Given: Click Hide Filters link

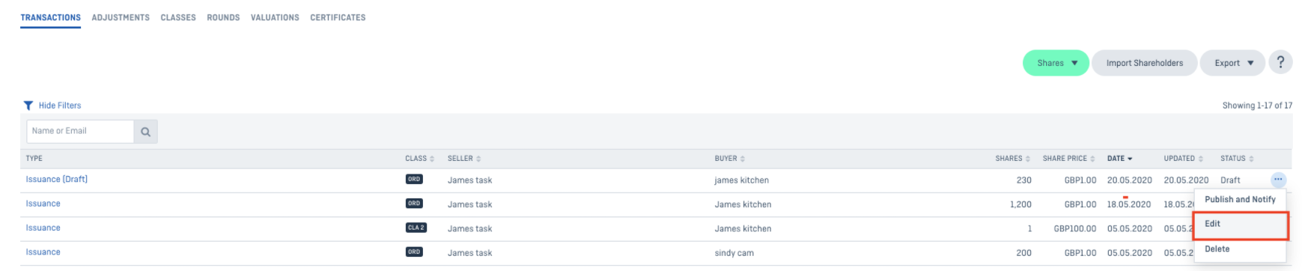Looking at the screenshot, I should pyautogui.click(x=60, y=106).
